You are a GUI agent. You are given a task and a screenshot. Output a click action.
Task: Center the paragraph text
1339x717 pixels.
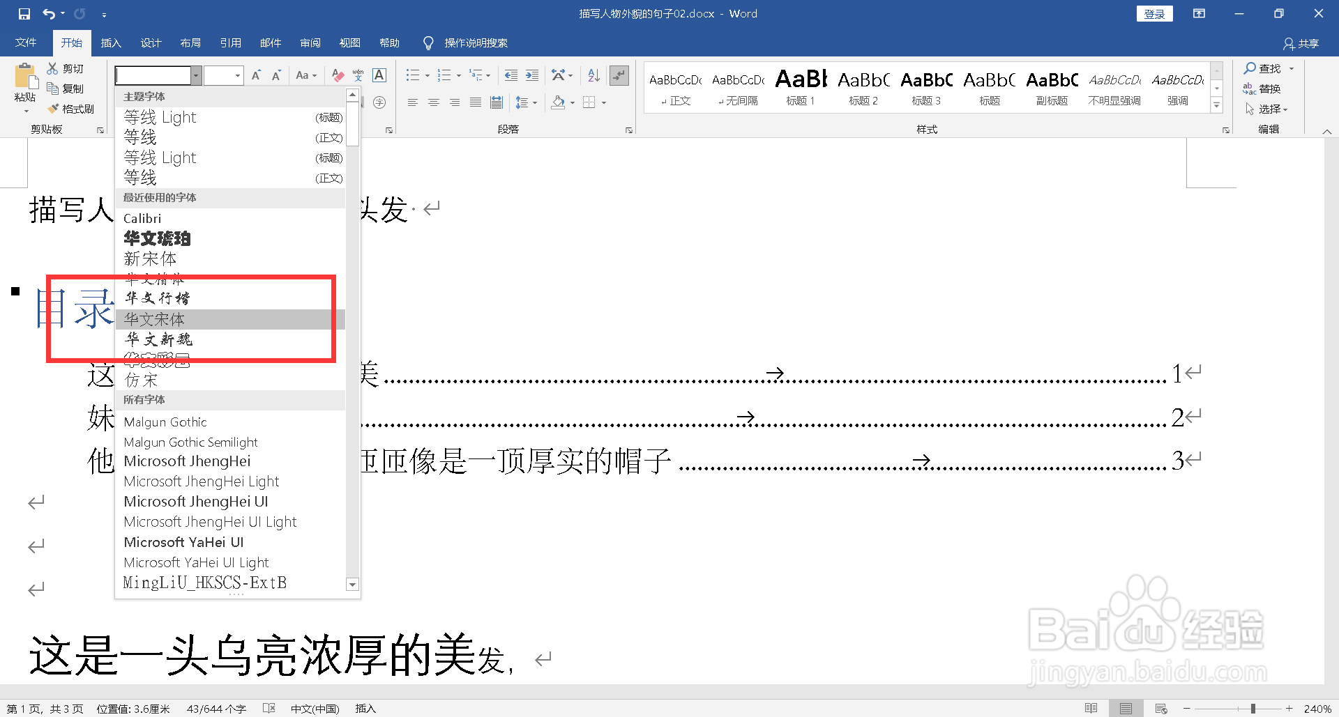coord(434,102)
